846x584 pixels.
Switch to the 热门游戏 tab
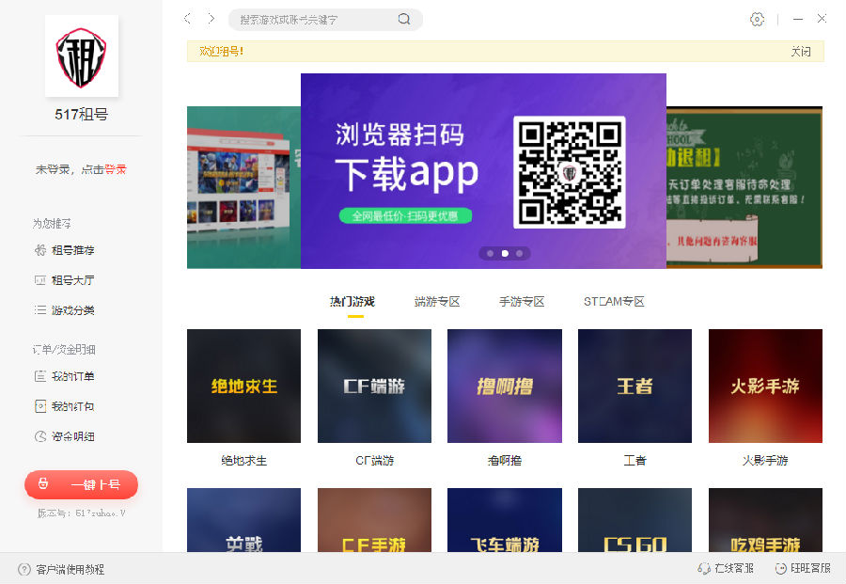[x=352, y=301]
